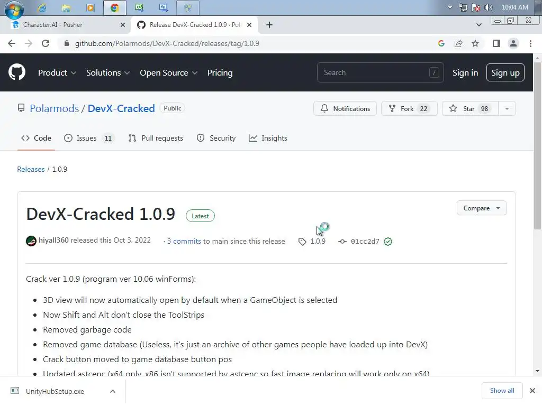Close the downloads bar

pos(532,391)
